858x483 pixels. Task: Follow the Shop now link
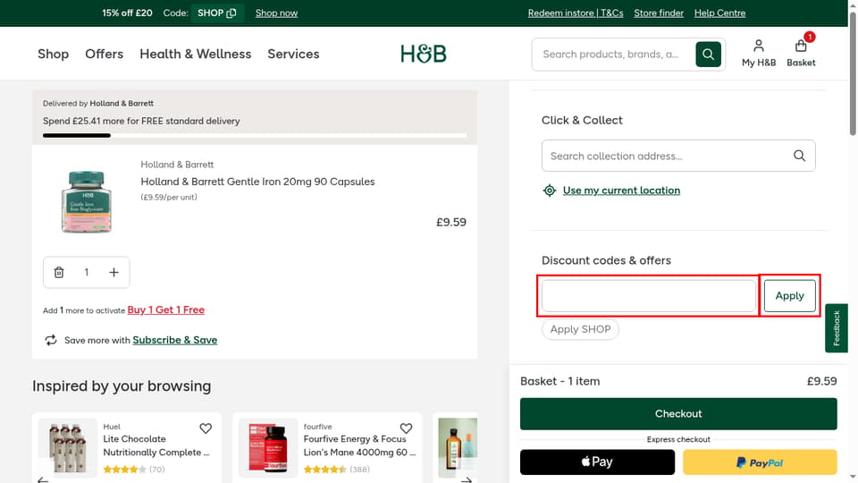(276, 13)
